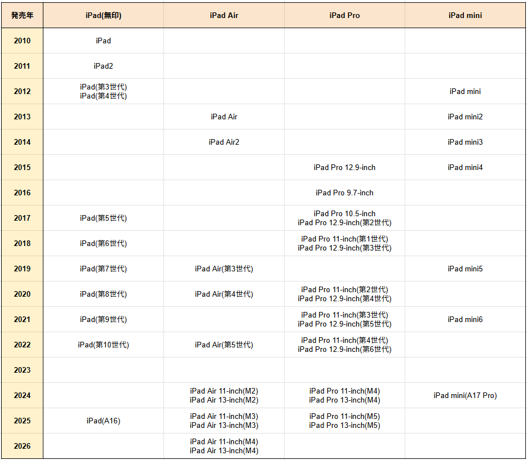Select the 2010 year row header

point(22,41)
